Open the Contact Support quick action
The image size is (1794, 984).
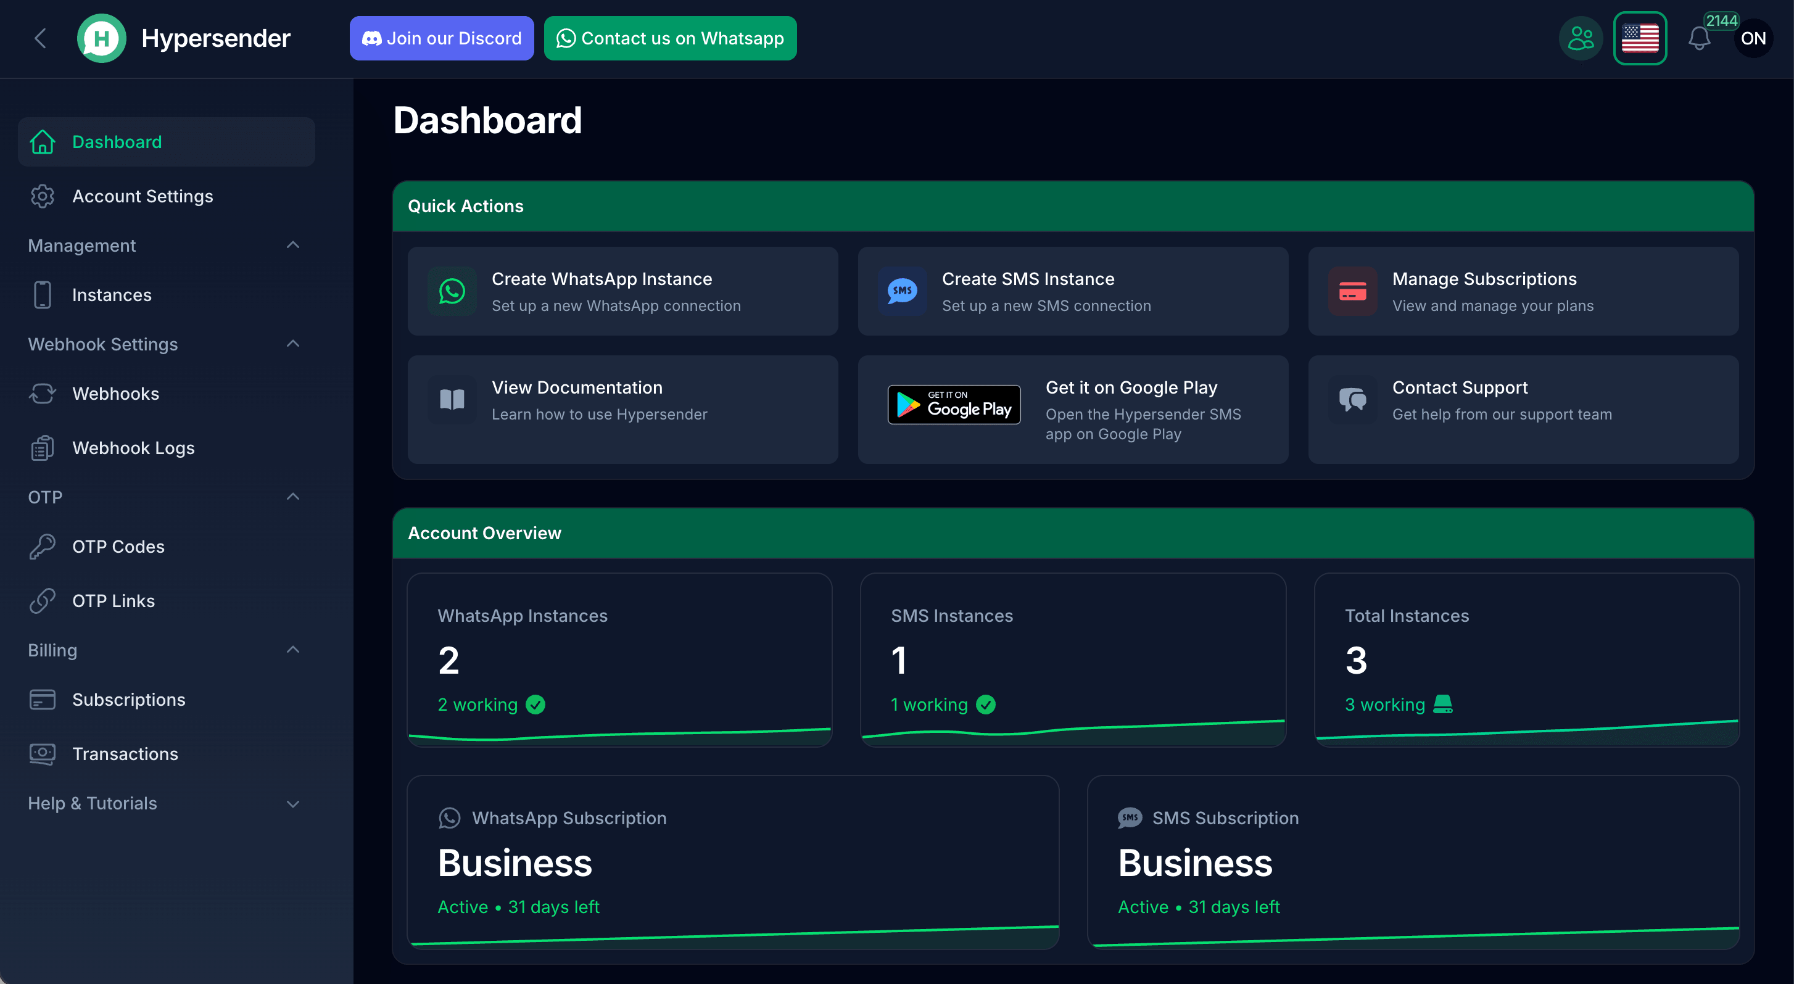pos(1523,410)
